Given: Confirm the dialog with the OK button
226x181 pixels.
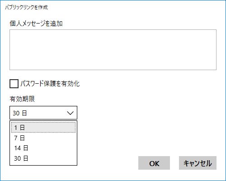Looking at the screenshot, I should (154, 163).
